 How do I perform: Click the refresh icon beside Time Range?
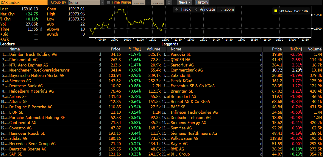point(169,2)
